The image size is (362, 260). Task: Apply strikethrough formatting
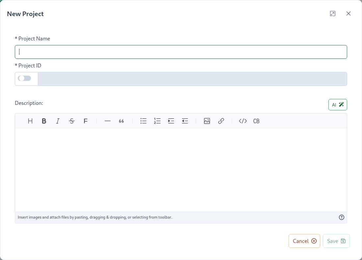(71, 121)
